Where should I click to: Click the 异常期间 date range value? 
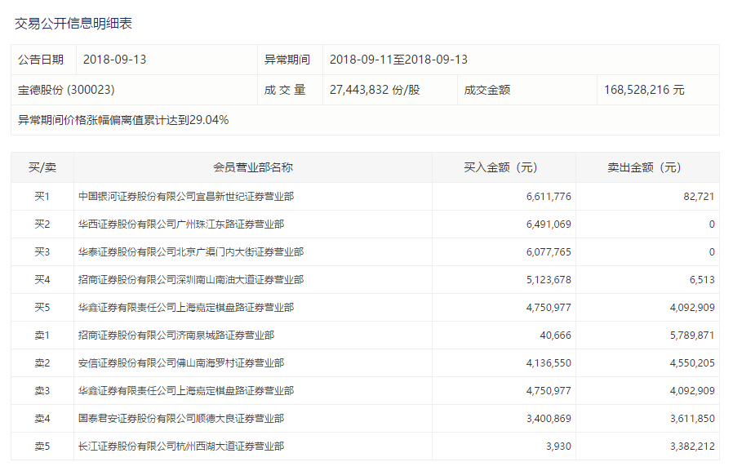pyautogui.click(x=398, y=60)
